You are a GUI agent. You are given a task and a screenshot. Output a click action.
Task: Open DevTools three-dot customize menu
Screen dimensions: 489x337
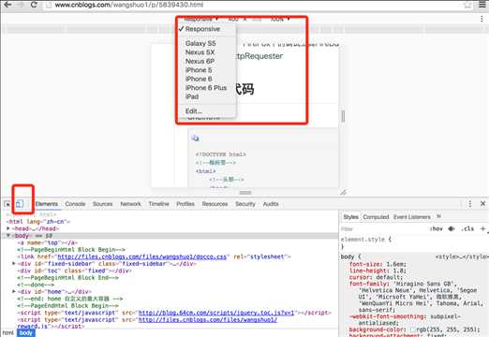(x=470, y=204)
